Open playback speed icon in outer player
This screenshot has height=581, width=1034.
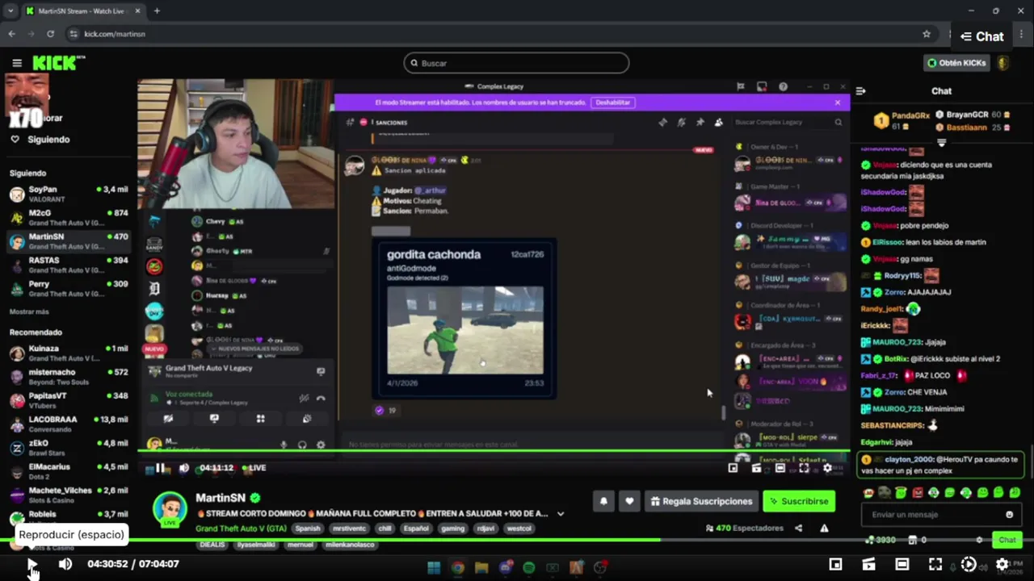coord(968,564)
